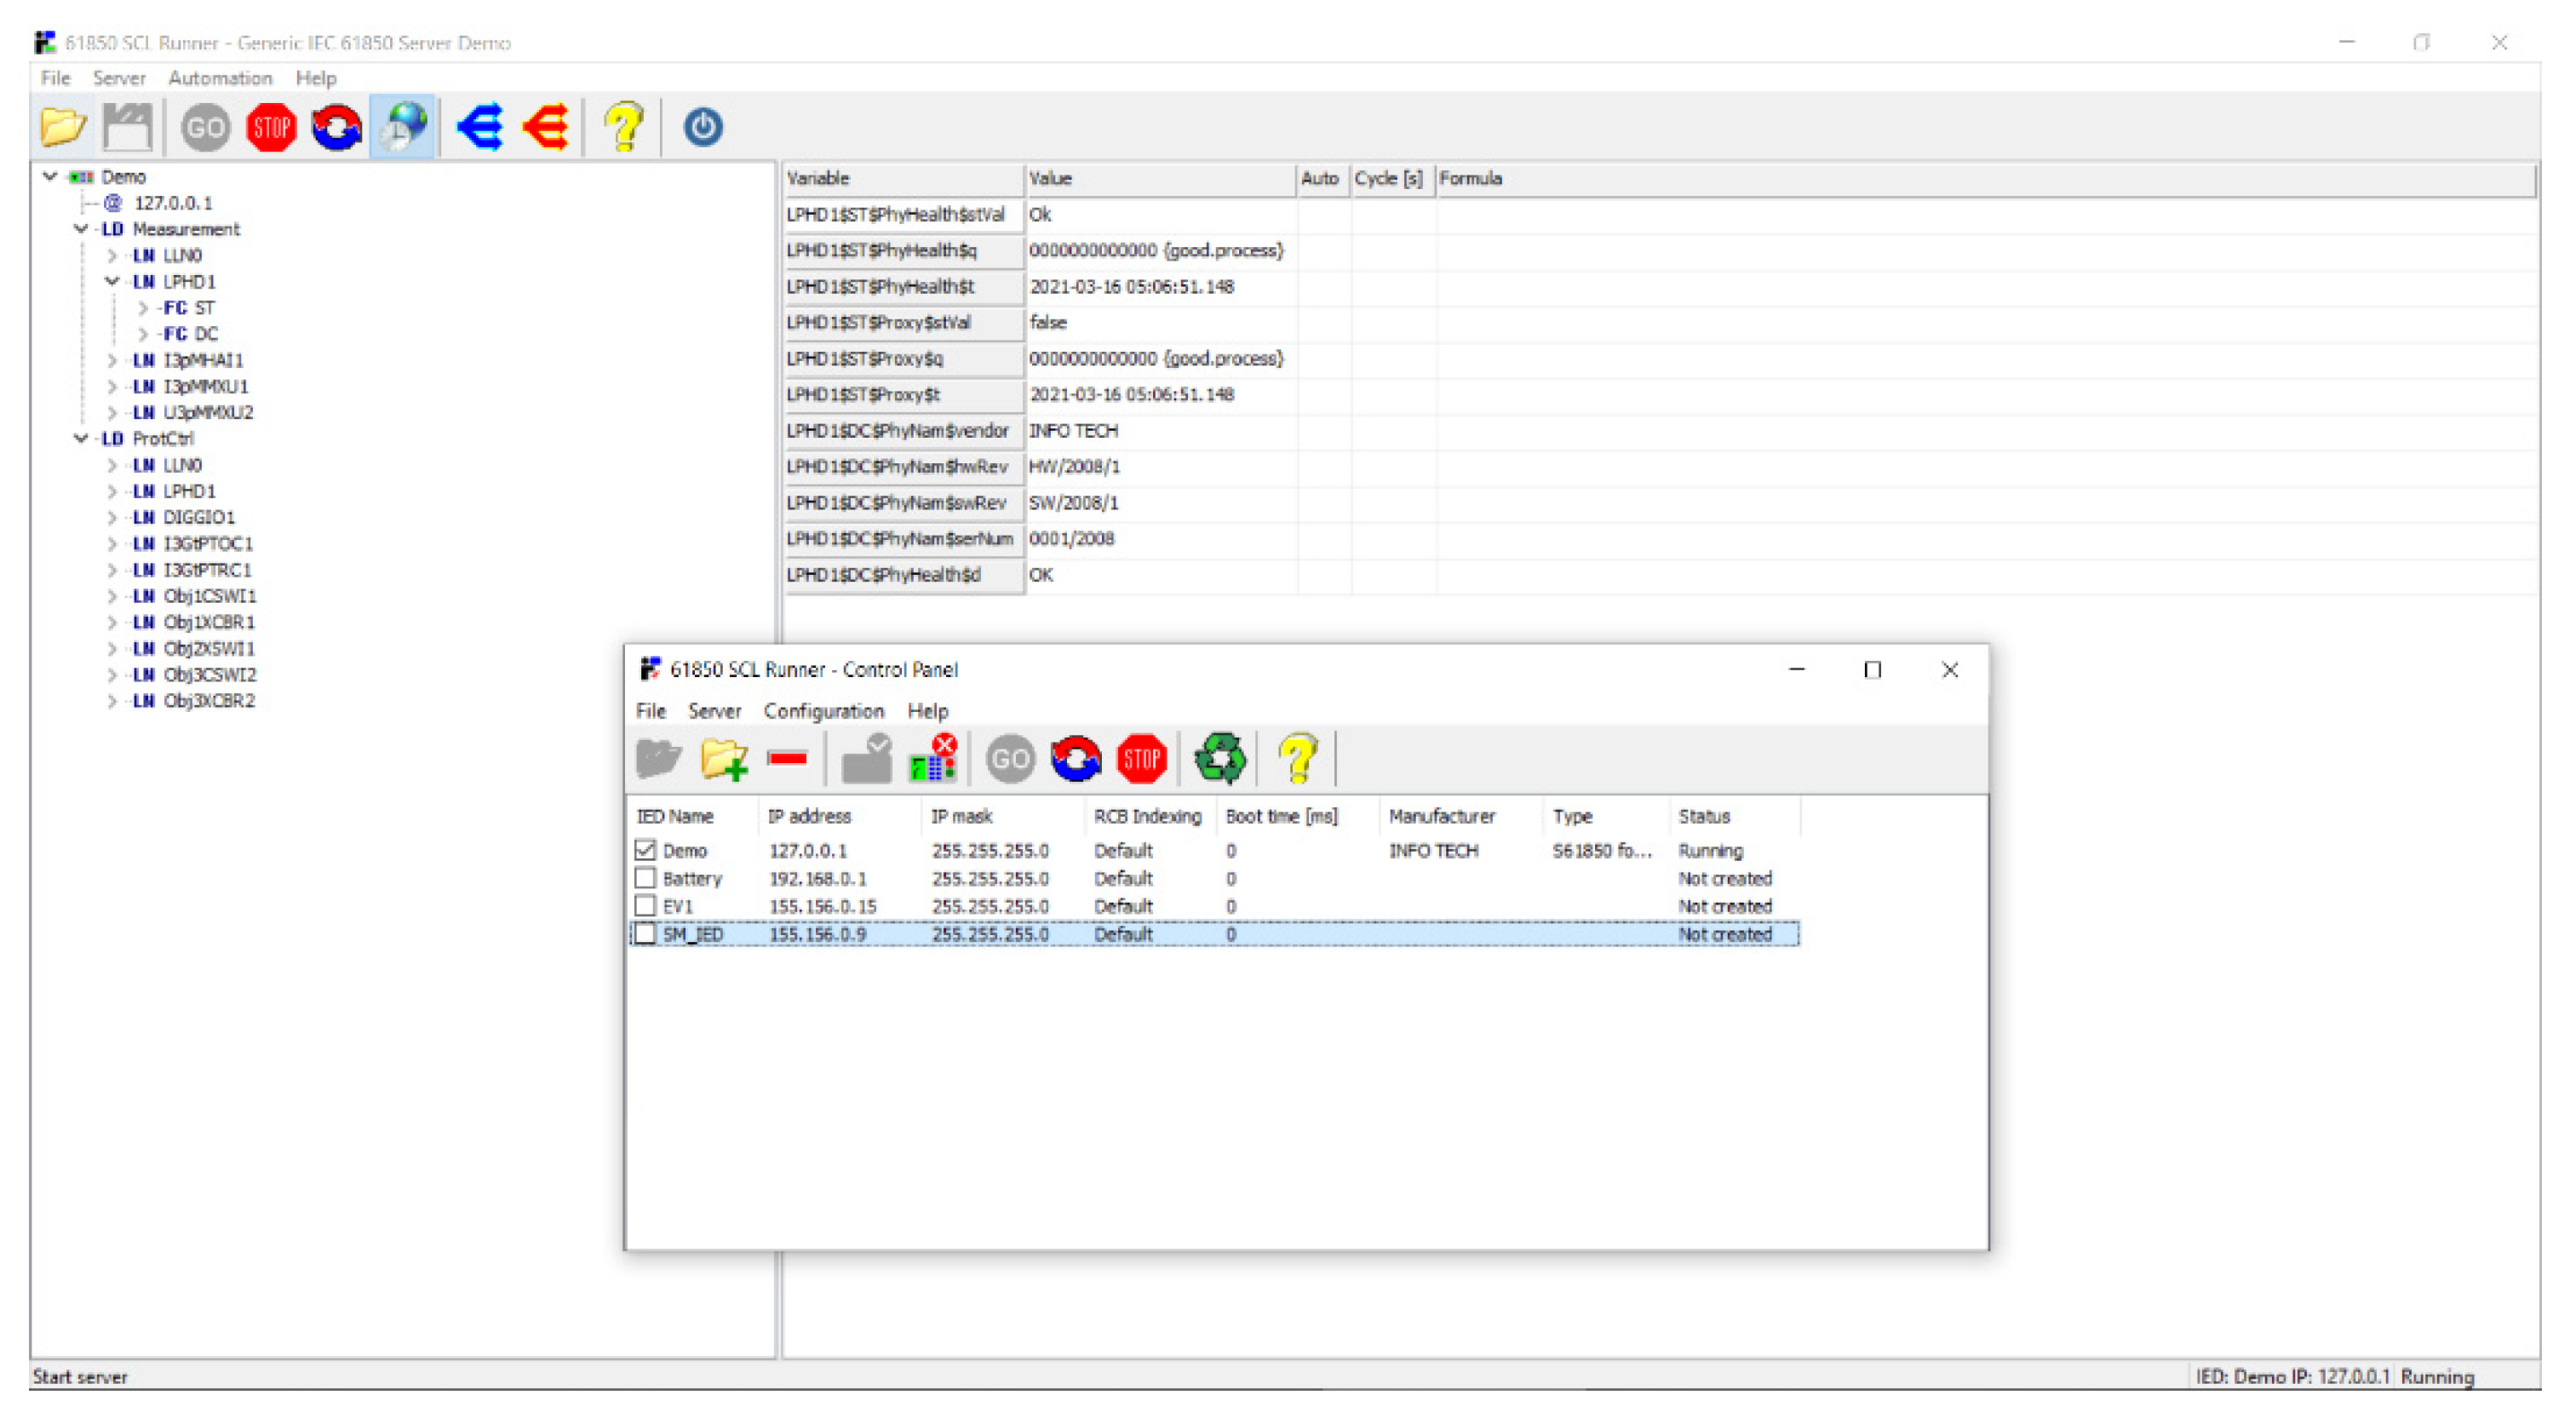The image size is (2576, 1418).
Task: Click the IP address column header
Action: 809,816
